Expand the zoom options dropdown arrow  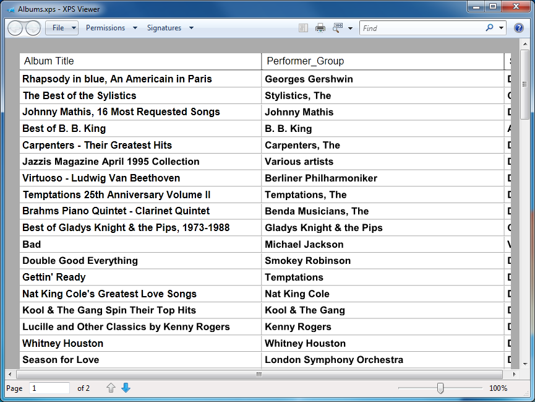[351, 28]
